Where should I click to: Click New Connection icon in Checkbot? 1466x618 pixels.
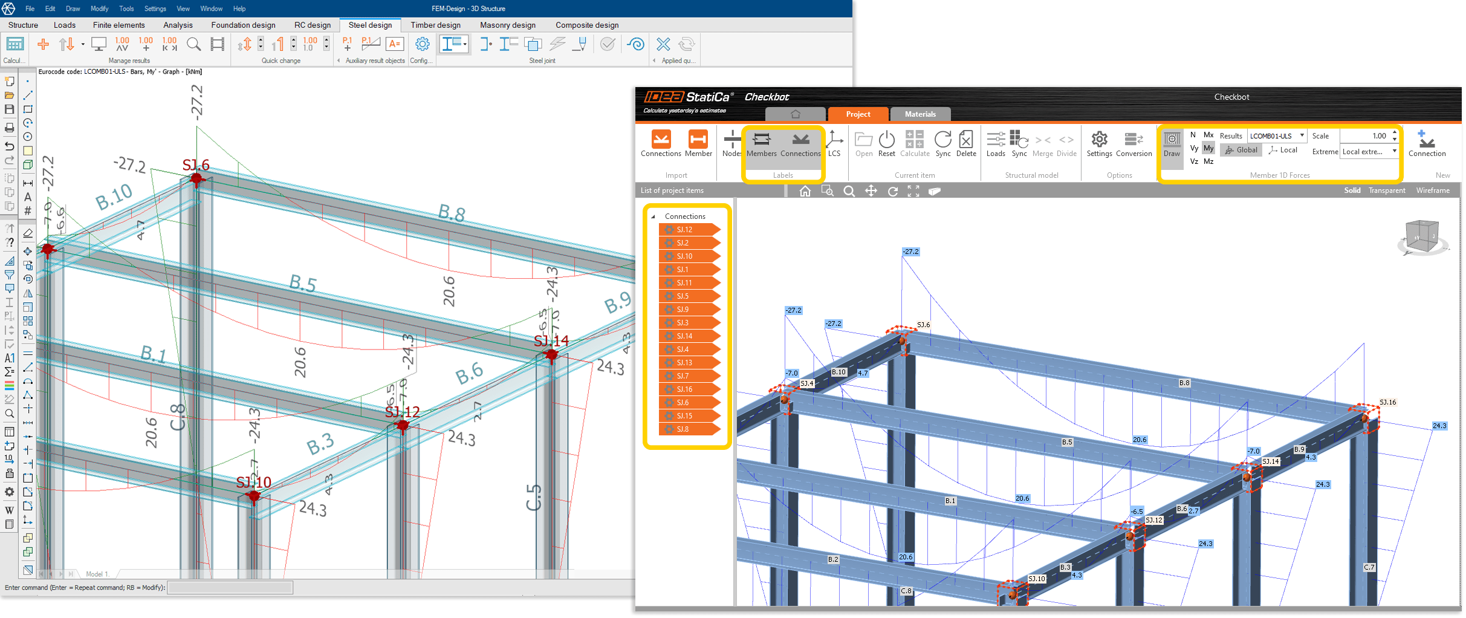coord(1427,140)
